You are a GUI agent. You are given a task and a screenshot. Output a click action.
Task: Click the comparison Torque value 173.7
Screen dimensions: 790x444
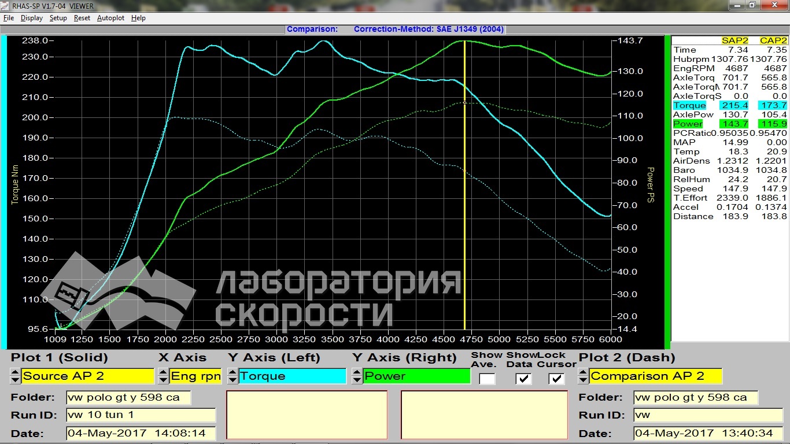click(773, 105)
